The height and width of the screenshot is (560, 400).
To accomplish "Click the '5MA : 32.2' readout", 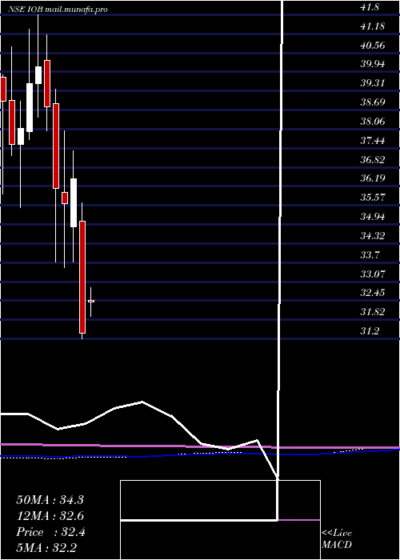I will pyautogui.click(x=46, y=547).
